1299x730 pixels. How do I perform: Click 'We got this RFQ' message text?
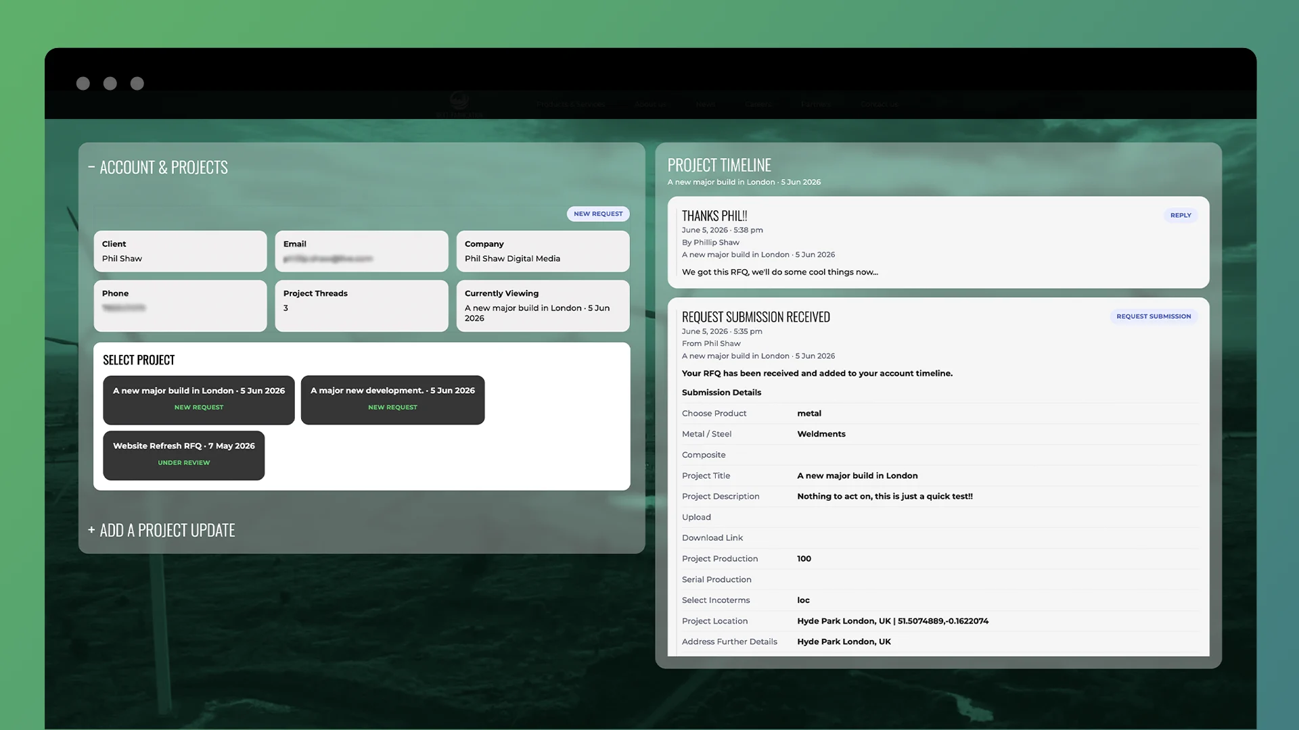780,272
